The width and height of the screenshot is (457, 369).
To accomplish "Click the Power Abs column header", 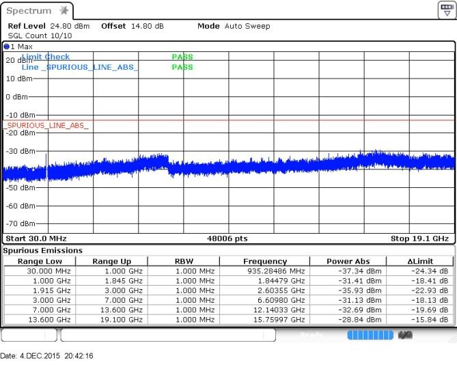I will point(348,261).
